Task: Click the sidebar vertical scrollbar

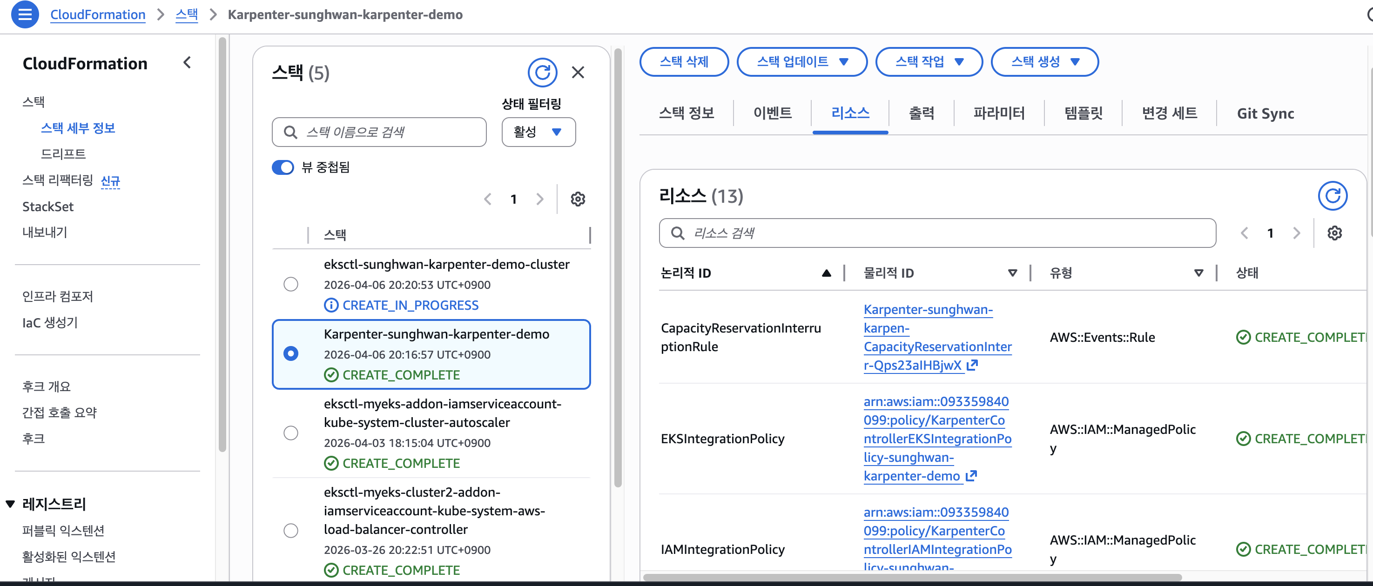Action: (222, 245)
